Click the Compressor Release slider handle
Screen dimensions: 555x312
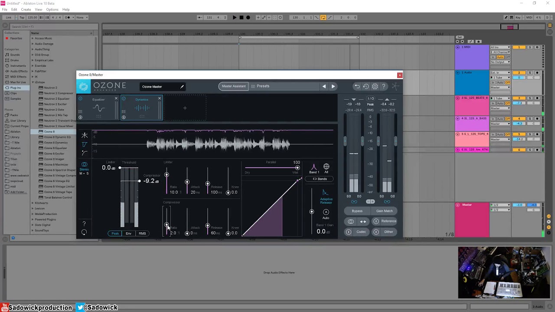click(208, 226)
